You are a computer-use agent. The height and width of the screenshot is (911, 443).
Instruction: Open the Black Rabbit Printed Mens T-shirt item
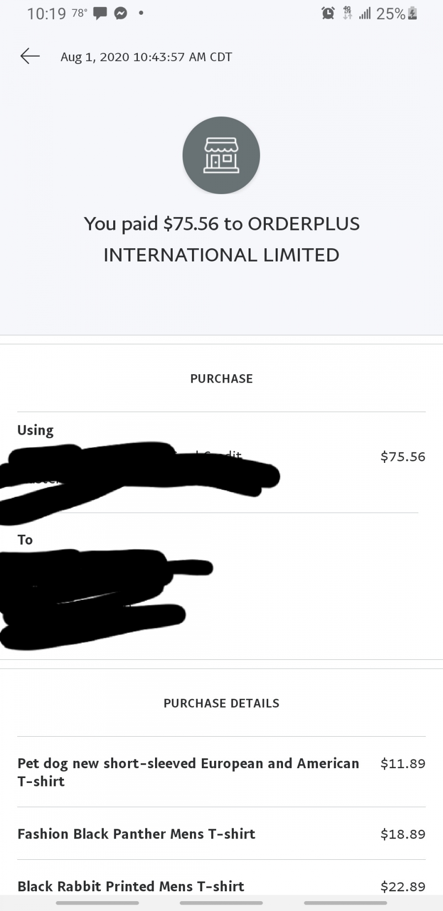tap(221, 886)
